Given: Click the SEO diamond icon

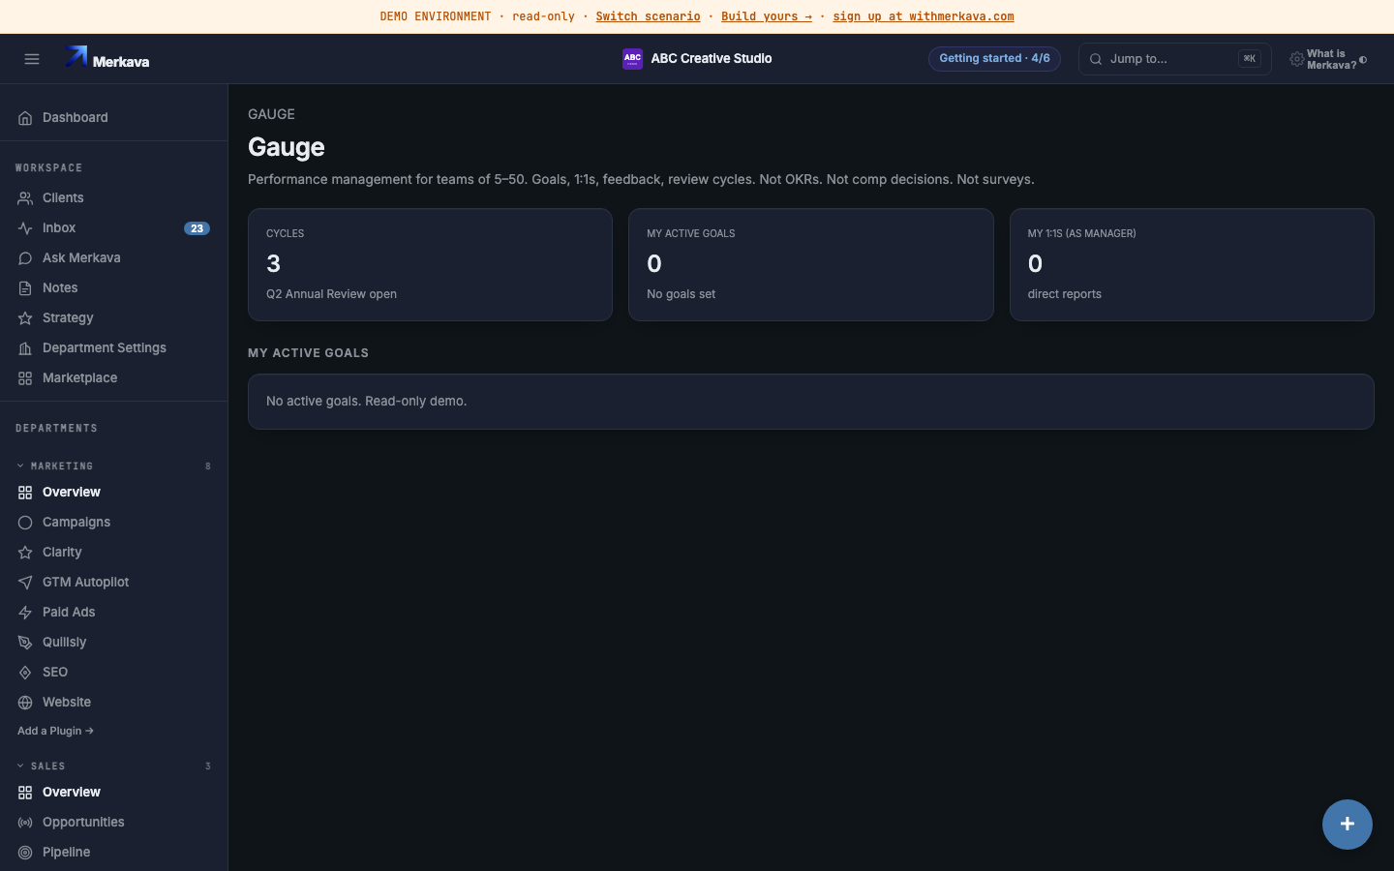Looking at the screenshot, I should [x=25, y=673].
